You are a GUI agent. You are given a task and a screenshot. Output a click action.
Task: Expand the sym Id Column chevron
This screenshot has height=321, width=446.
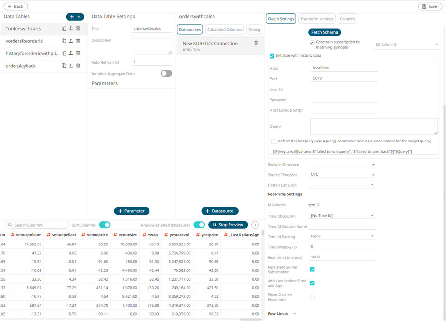point(318,205)
